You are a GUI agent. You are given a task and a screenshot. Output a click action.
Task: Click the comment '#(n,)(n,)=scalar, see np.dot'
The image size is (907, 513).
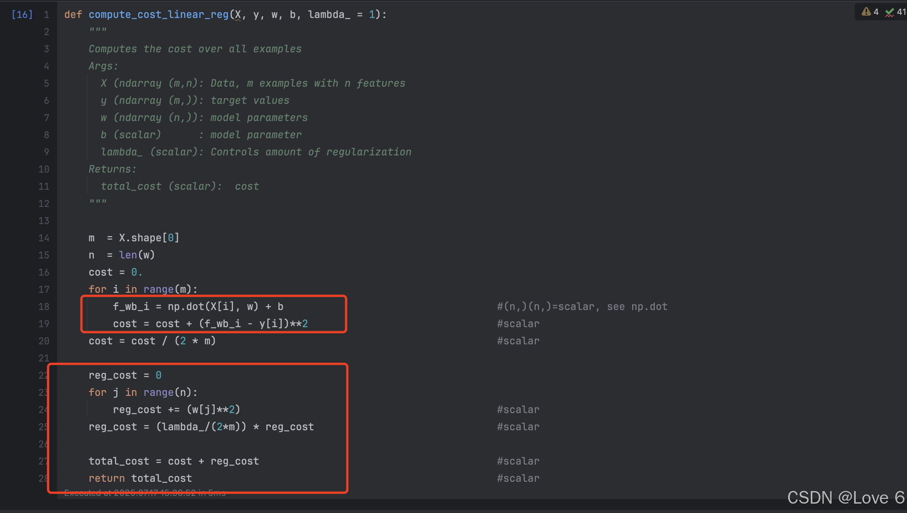(x=582, y=307)
